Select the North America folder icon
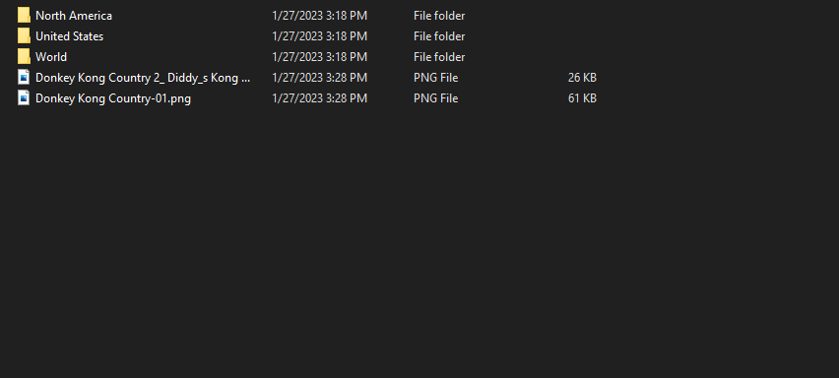 (x=24, y=16)
